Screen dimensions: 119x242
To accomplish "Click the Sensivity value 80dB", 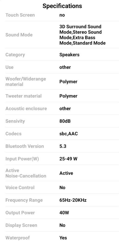I will pos(65,121).
